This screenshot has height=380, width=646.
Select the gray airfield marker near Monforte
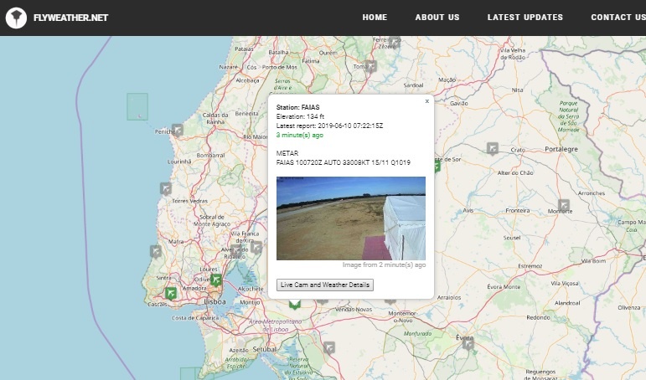tap(564, 205)
